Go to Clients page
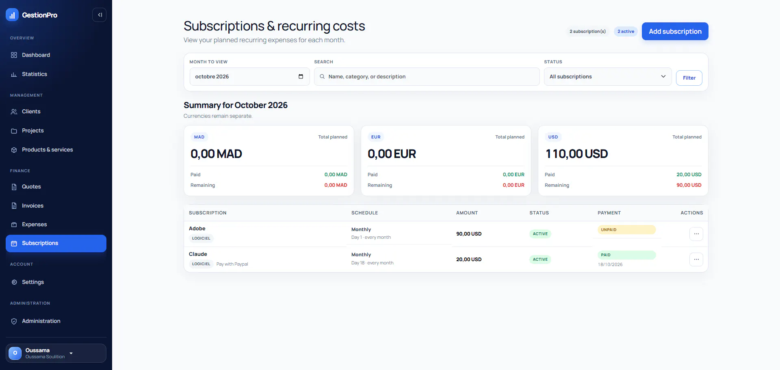 56,112
